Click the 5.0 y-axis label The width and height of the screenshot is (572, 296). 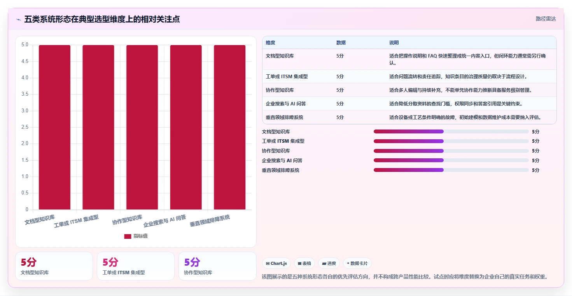pos(25,45)
